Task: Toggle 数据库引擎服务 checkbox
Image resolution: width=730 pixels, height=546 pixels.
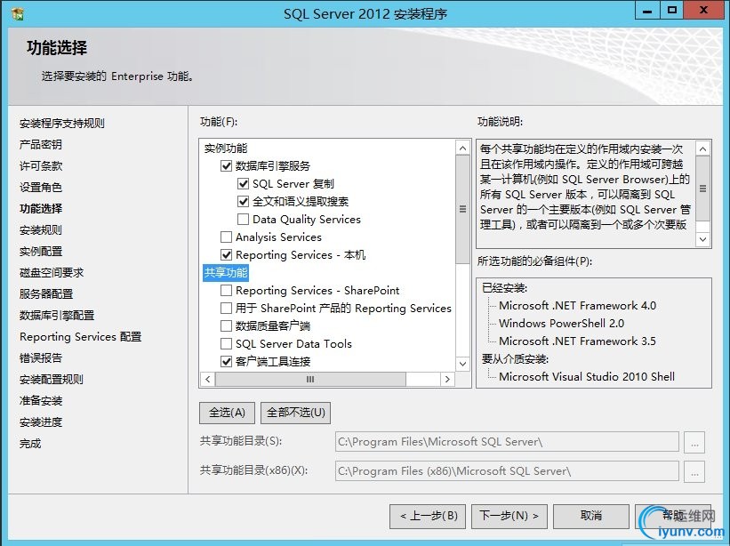Action: 226,165
